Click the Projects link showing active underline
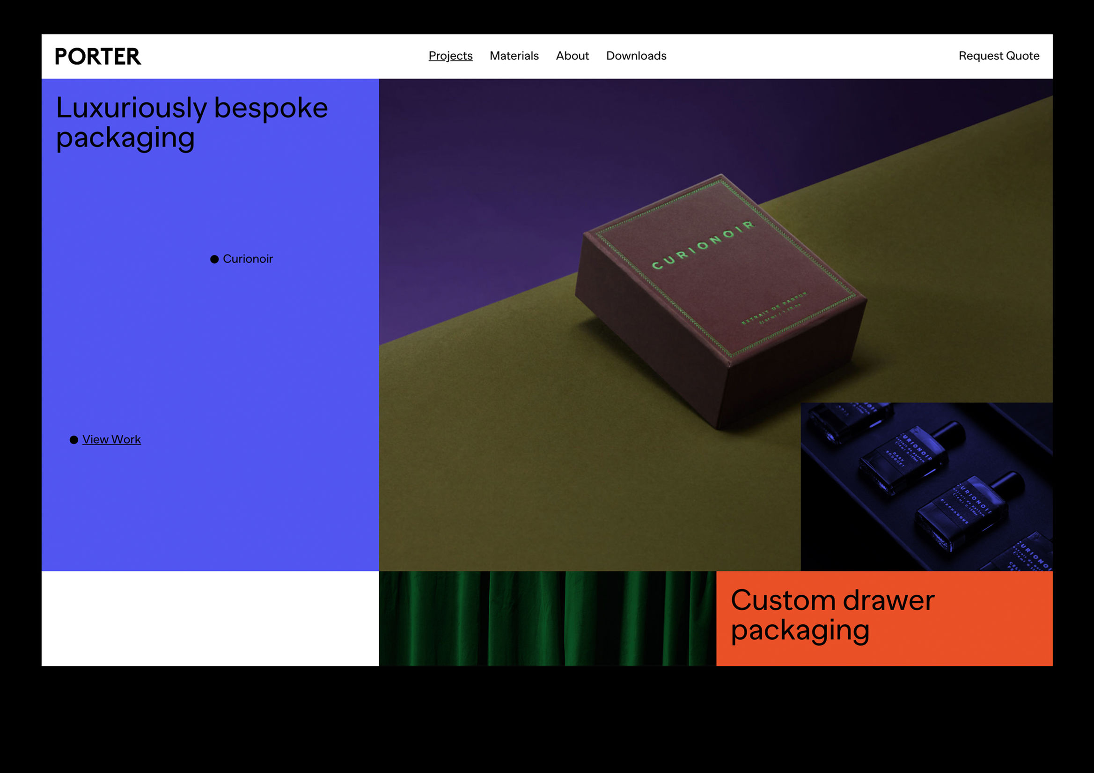Viewport: 1094px width, 773px height. coord(450,56)
